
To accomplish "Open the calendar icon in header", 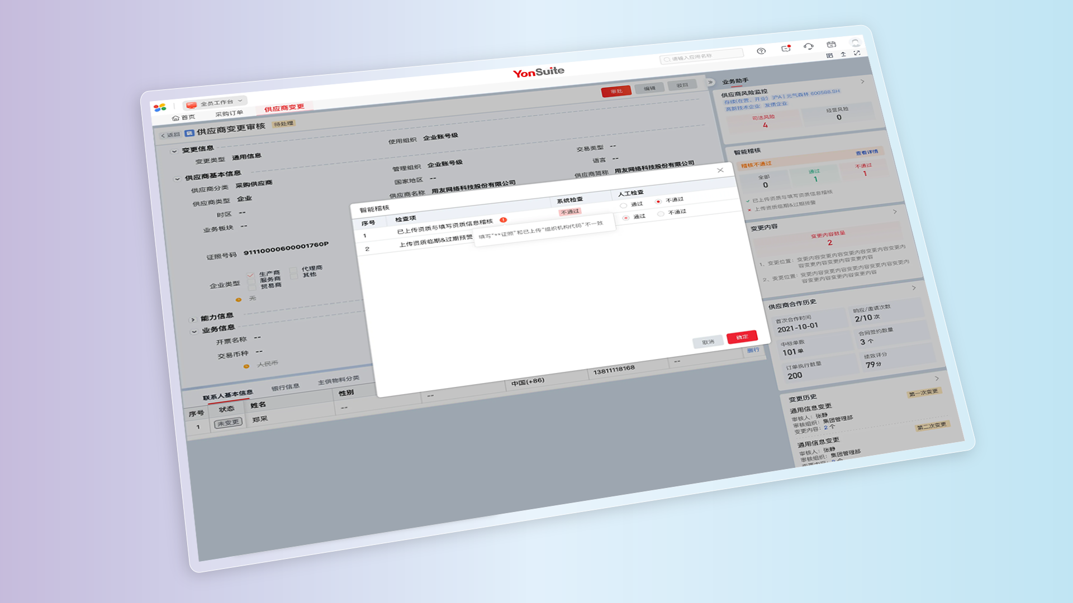I will pos(831,44).
